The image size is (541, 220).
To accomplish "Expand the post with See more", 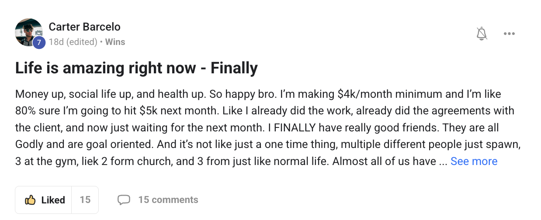I will pos(474,162).
